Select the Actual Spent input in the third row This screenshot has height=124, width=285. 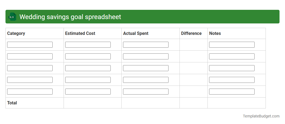146,68
